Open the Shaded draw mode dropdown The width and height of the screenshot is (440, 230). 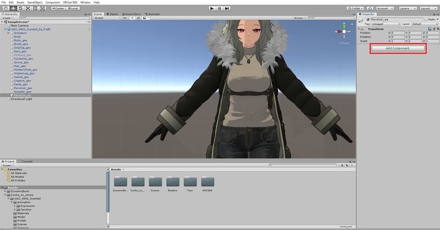(107, 18)
